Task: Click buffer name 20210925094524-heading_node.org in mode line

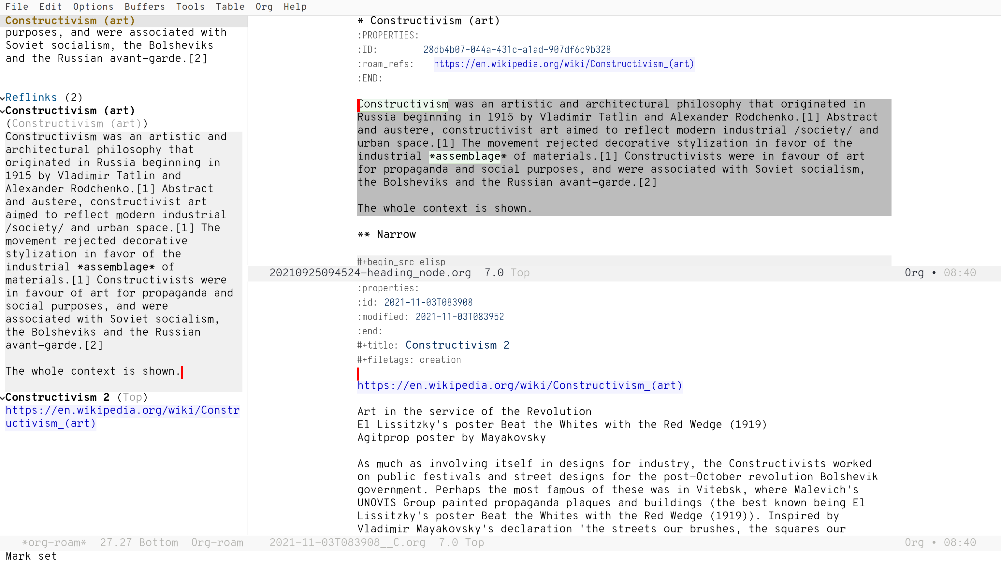Action: tap(370, 273)
